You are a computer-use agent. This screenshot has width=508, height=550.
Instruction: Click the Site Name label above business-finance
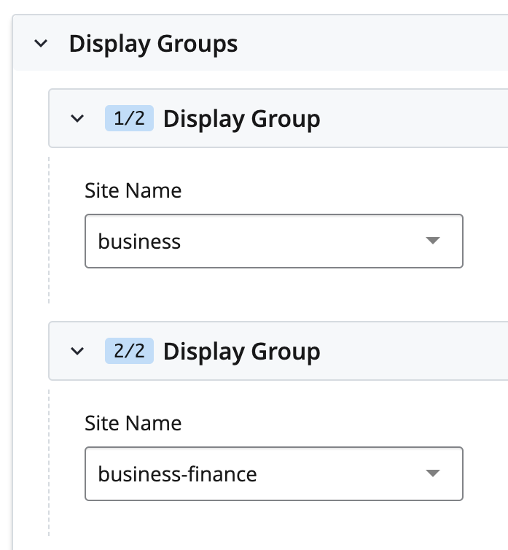pyautogui.click(x=133, y=423)
